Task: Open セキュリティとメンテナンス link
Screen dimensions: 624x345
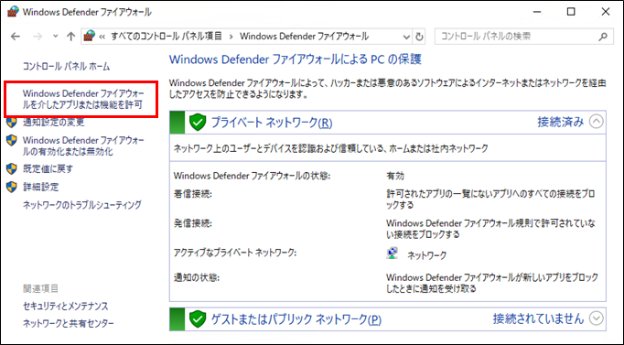Action: point(65,306)
